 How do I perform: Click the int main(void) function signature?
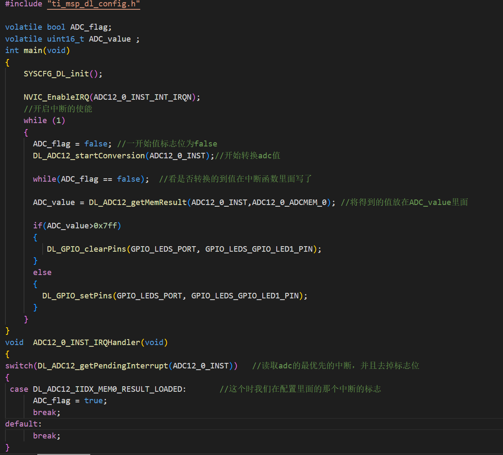(x=33, y=50)
